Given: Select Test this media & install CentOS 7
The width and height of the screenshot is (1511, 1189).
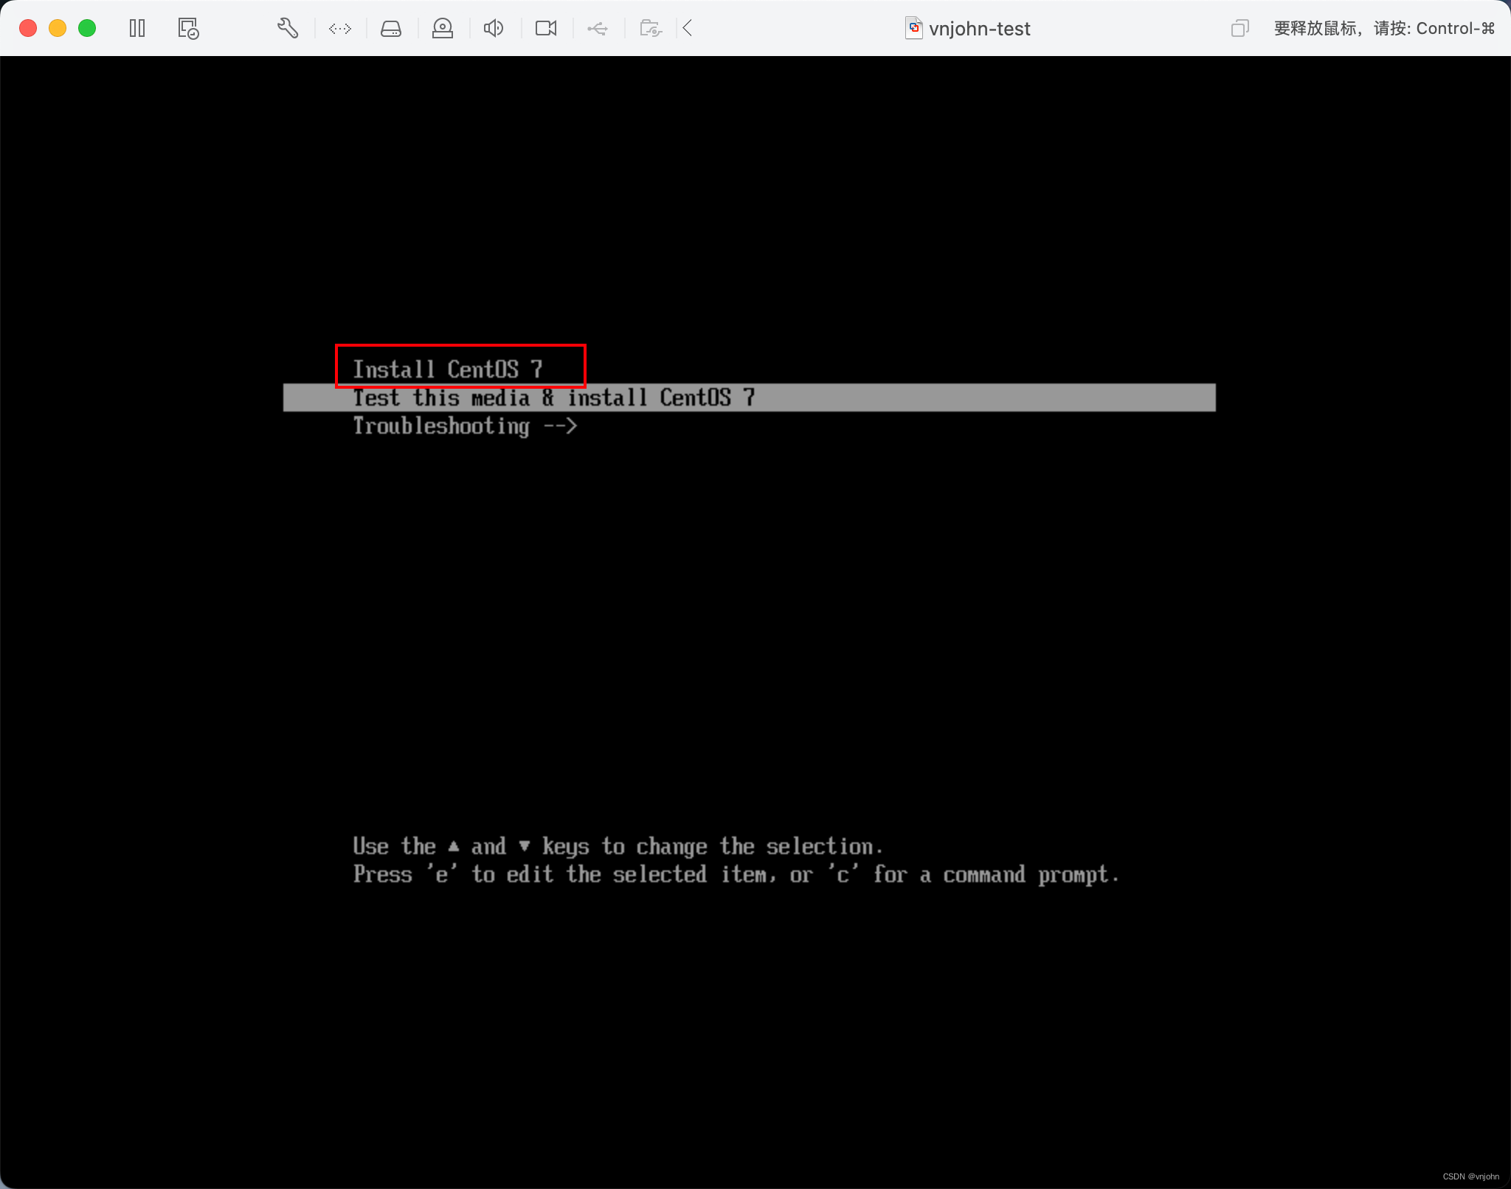Looking at the screenshot, I should click(x=750, y=398).
